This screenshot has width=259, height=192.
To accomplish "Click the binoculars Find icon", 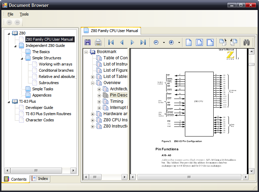I will [247, 42].
